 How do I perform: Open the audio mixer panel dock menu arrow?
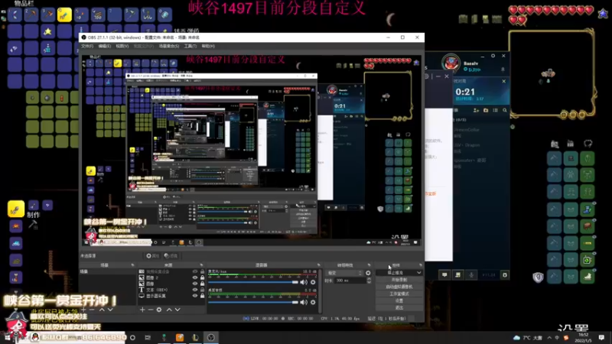point(319,265)
